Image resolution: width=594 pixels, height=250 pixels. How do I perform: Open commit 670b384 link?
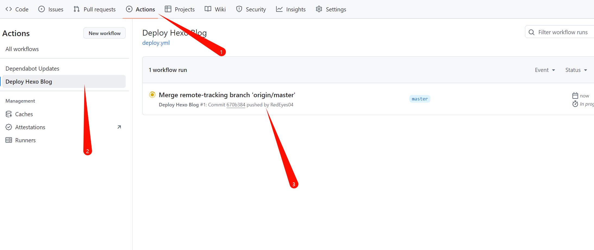[236, 105]
